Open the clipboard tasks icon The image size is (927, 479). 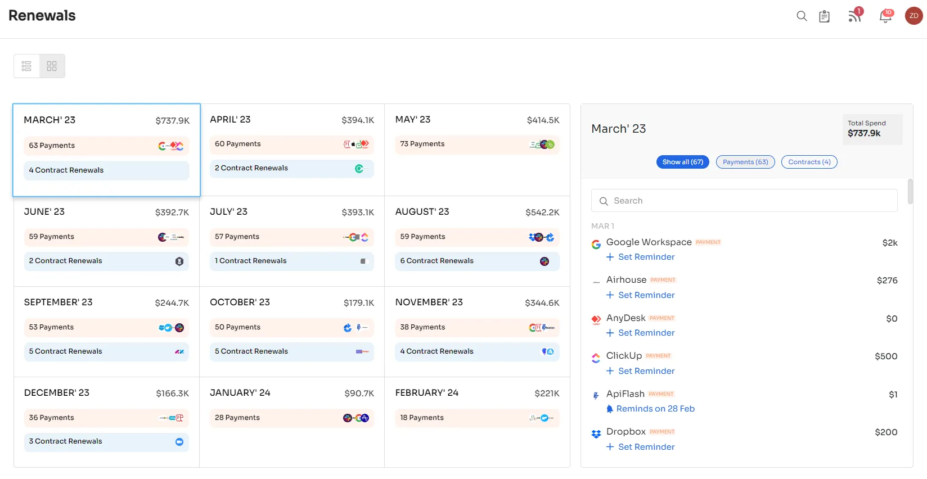[824, 16]
